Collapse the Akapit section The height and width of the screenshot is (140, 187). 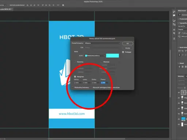[x=178, y=63]
